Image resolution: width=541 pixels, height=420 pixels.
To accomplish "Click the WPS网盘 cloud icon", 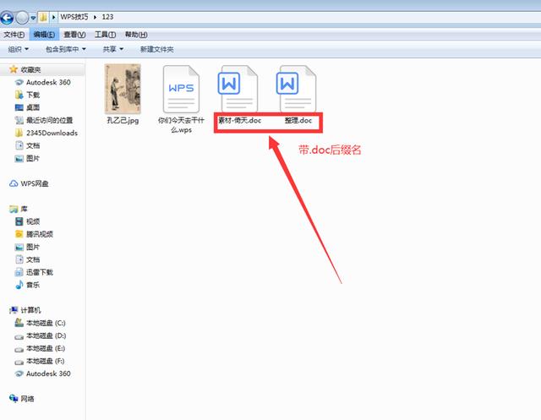I will click(x=14, y=183).
